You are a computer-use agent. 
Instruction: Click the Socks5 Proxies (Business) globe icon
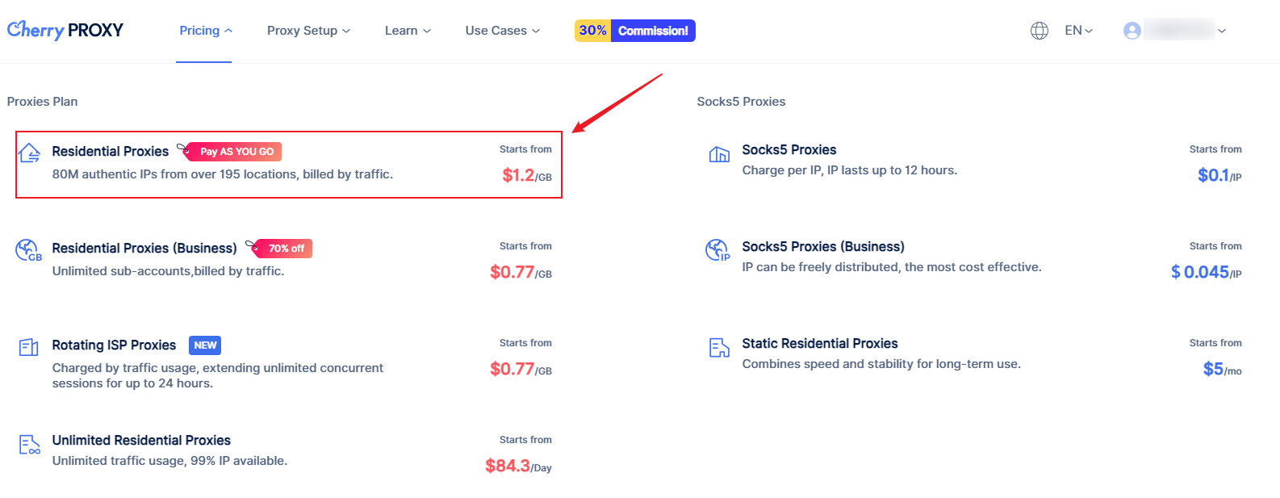pos(717,250)
